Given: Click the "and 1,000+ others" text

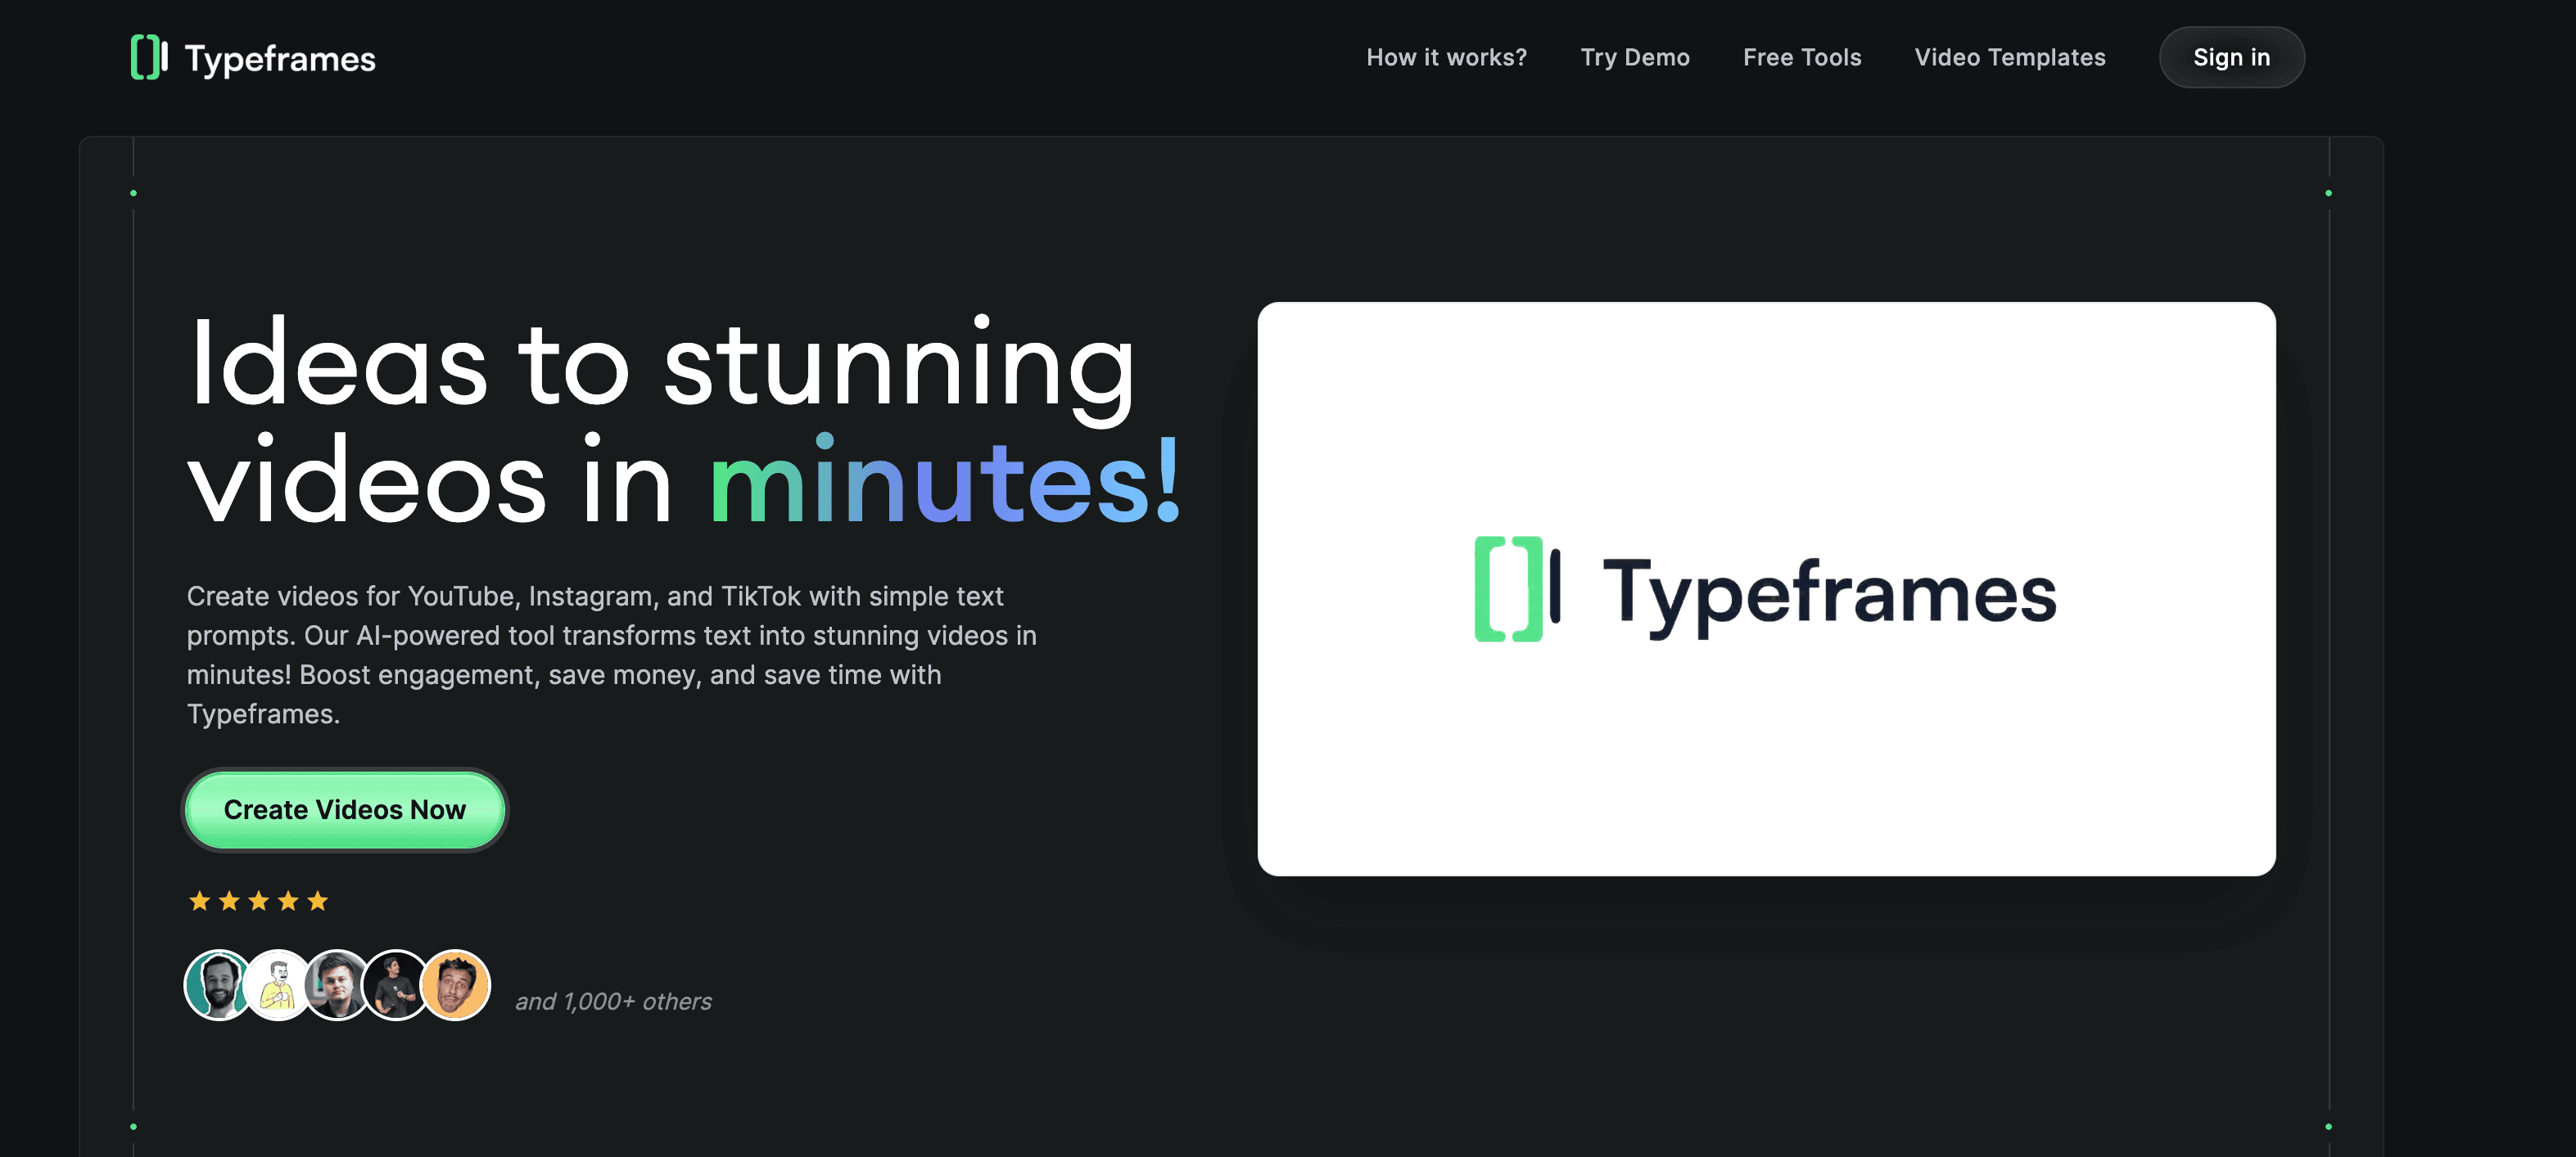Looking at the screenshot, I should click(x=613, y=1002).
